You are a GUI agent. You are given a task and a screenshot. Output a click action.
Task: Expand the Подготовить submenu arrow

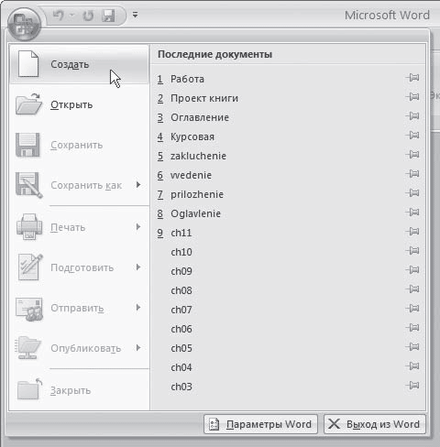click(138, 267)
